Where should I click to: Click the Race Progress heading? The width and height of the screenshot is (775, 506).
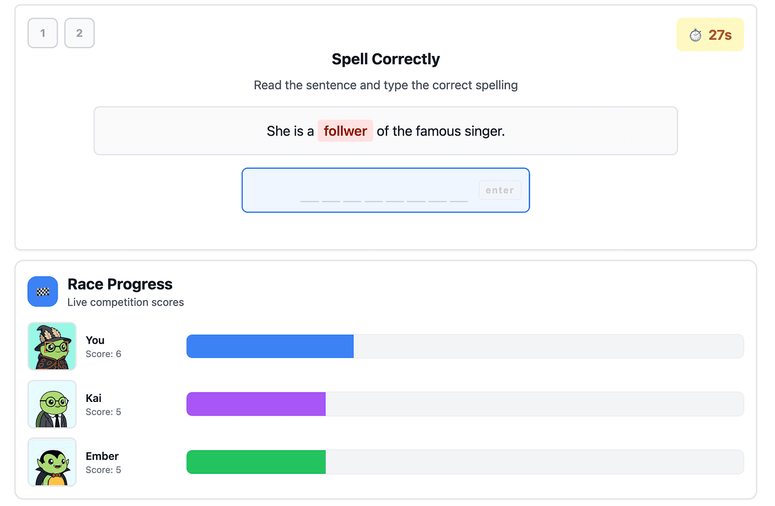click(x=120, y=284)
